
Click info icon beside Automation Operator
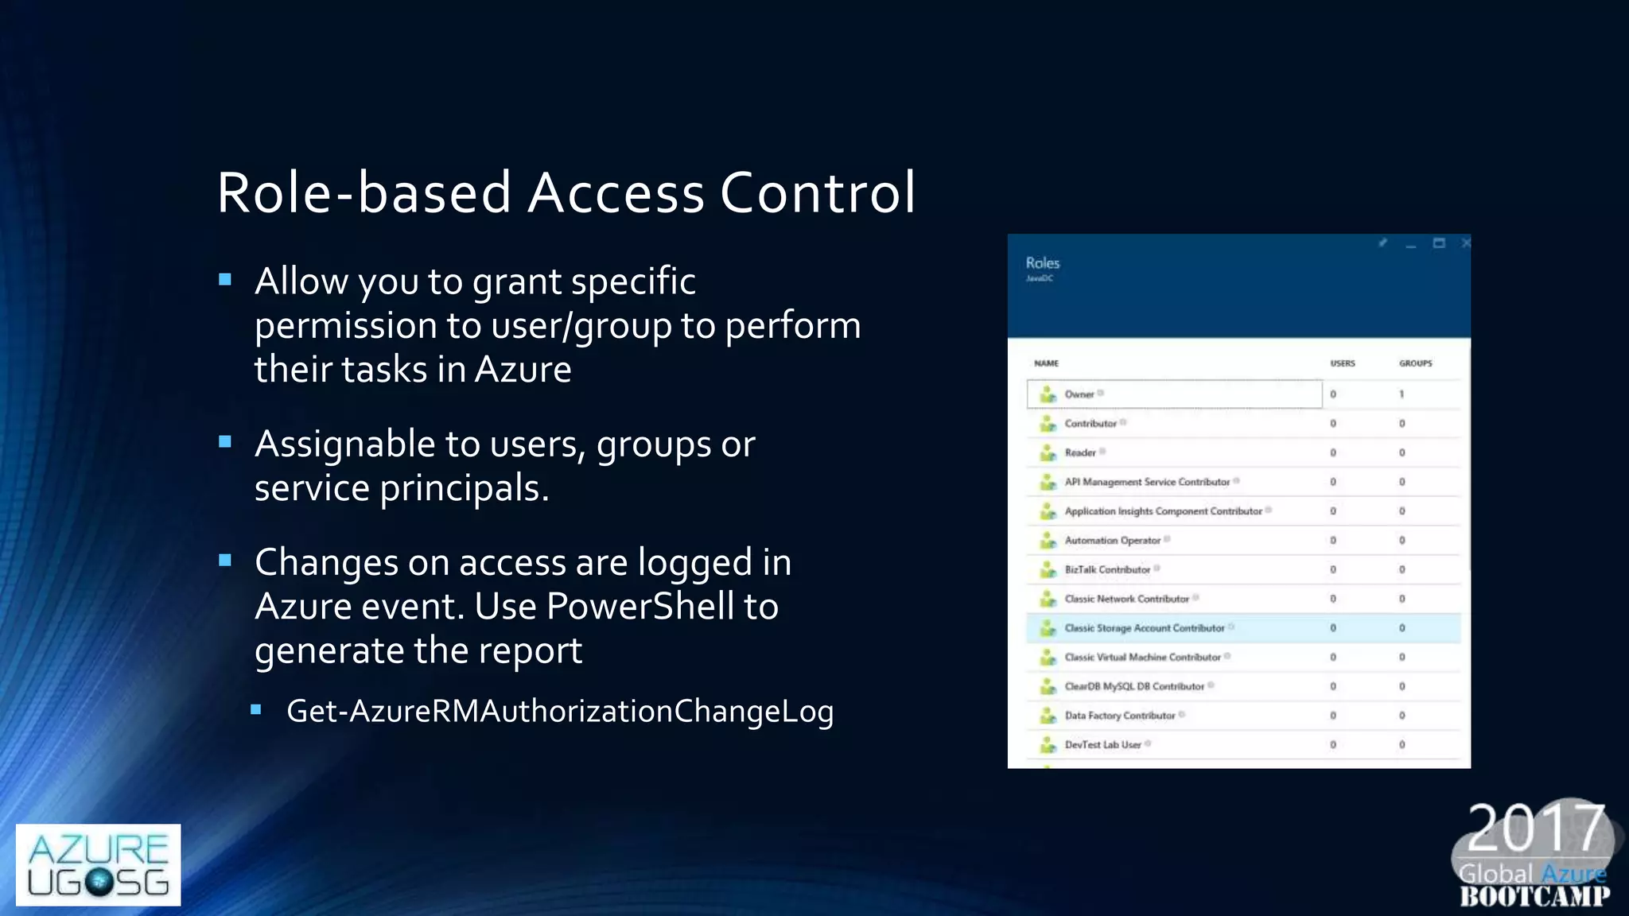[x=1167, y=539]
